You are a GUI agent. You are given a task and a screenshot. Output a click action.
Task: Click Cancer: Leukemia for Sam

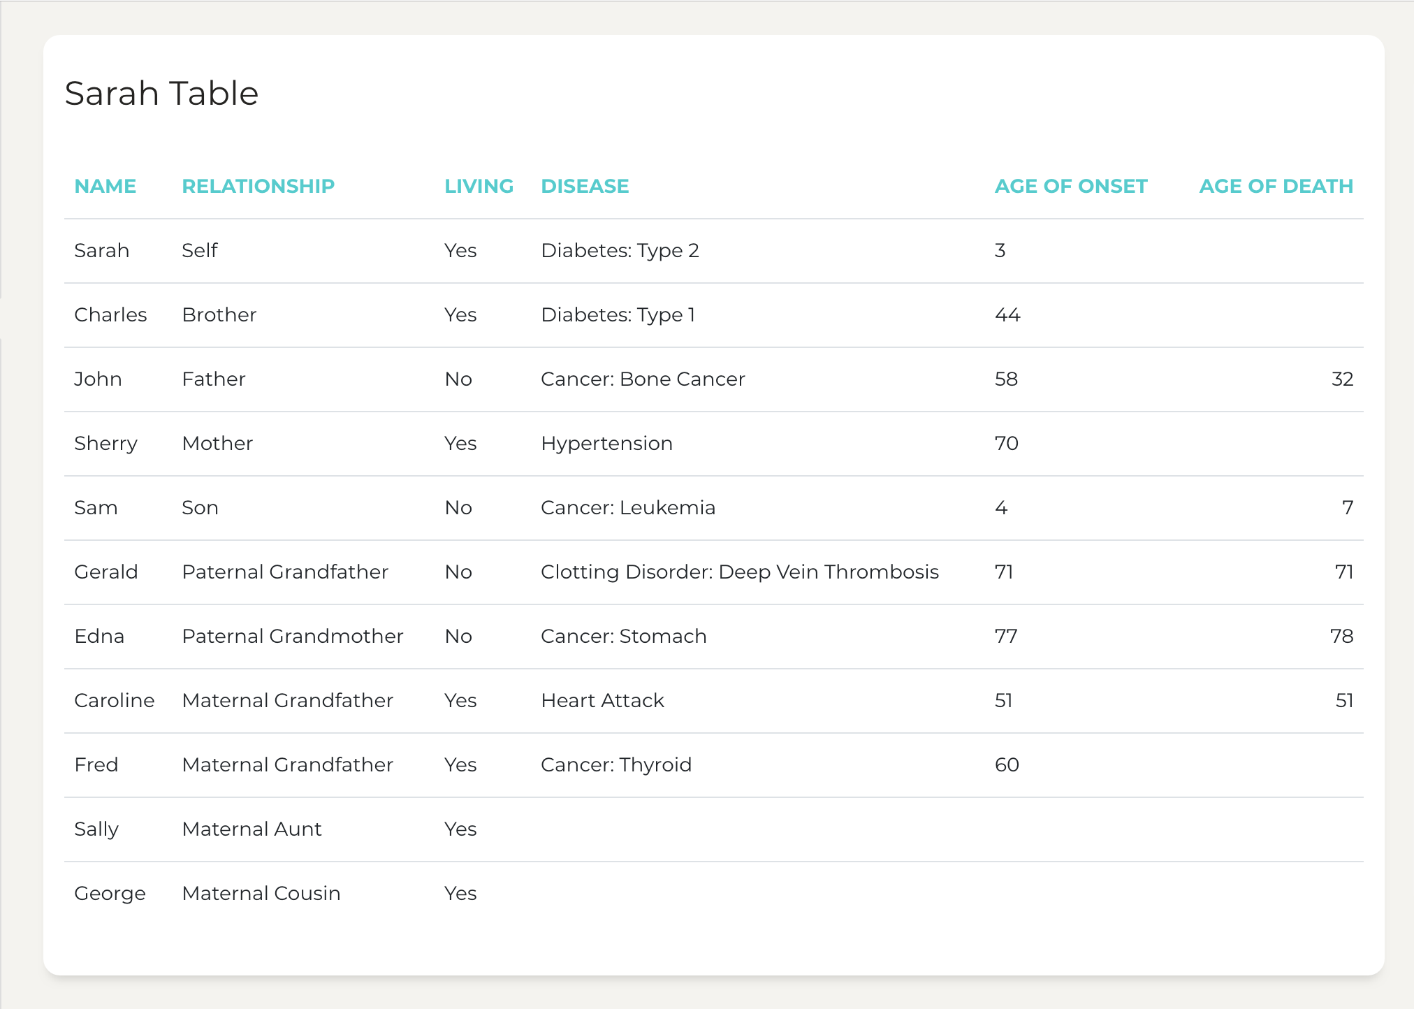pos(627,507)
